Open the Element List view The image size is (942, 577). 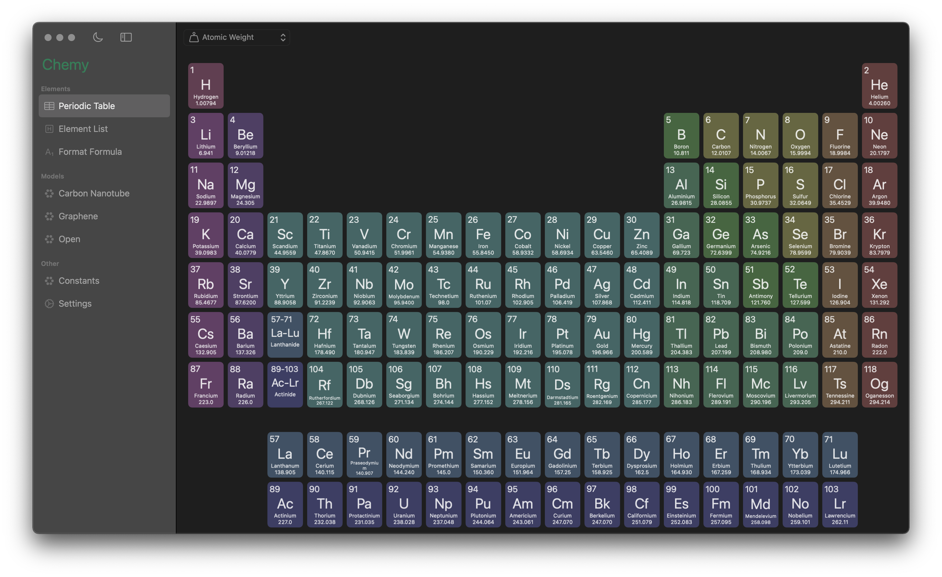(83, 129)
